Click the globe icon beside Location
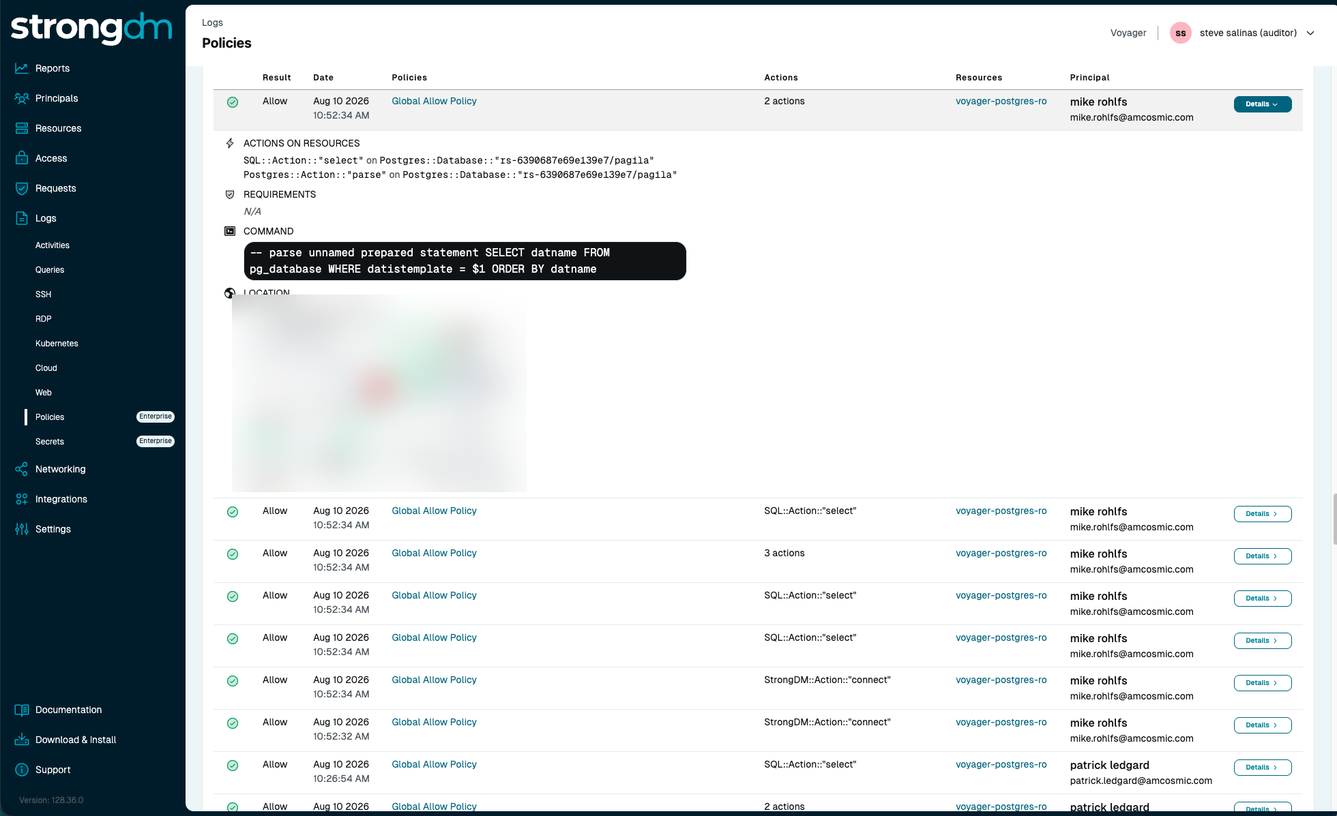Viewport: 1337px width, 816px height. [x=230, y=293]
